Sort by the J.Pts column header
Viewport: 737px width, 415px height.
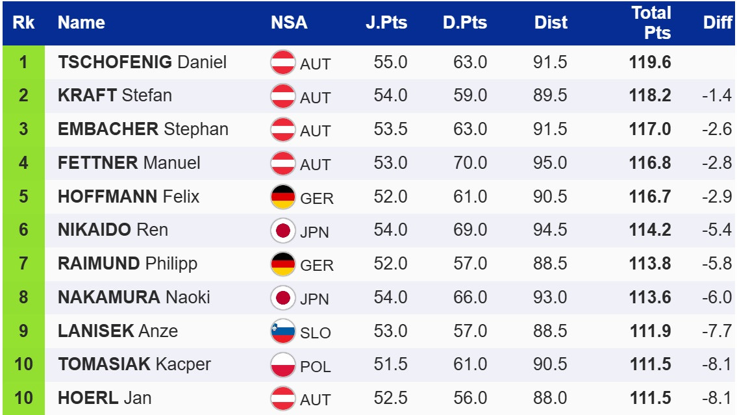tap(386, 23)
